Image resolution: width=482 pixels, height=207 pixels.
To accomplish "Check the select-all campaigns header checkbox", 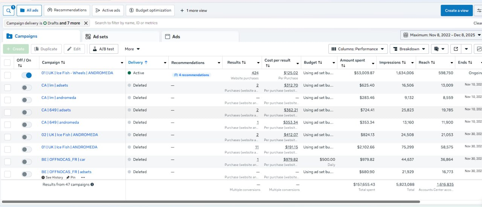I will 8,62.
